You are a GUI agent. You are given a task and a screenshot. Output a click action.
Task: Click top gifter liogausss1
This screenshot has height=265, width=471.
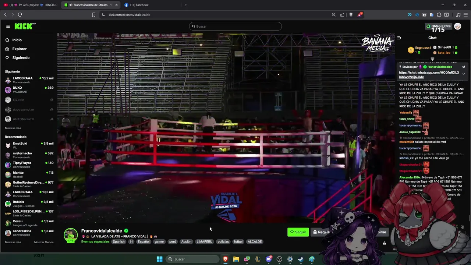(423, 48)
